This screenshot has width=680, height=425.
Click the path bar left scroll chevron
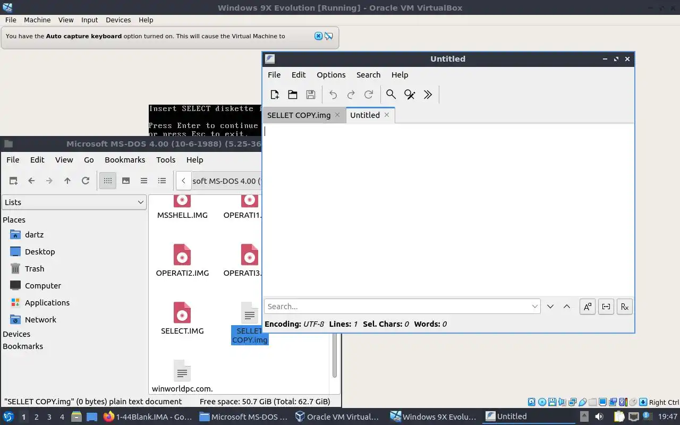pyautogui.click(x=183, y=181)
